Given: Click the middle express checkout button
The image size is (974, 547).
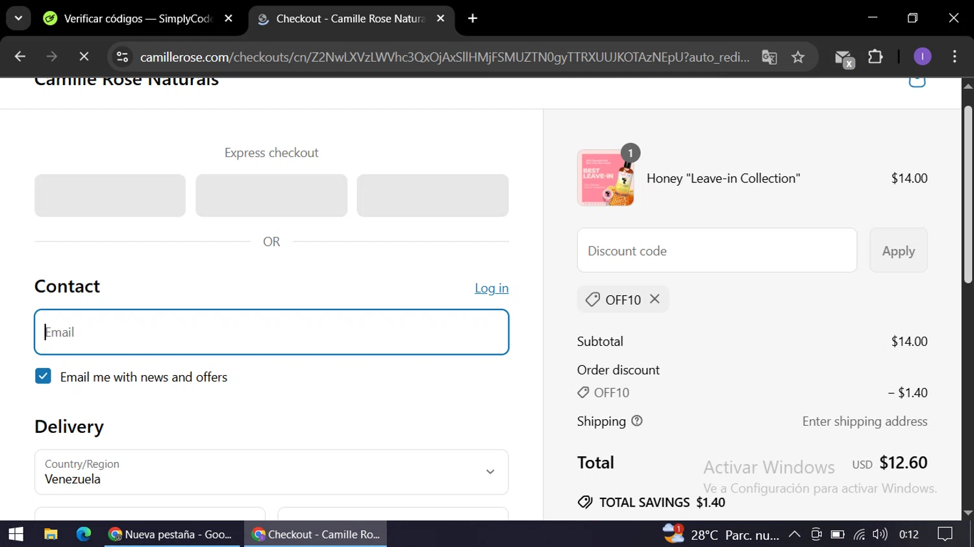Looking at the screenshot, I should (x=271, y=195).
